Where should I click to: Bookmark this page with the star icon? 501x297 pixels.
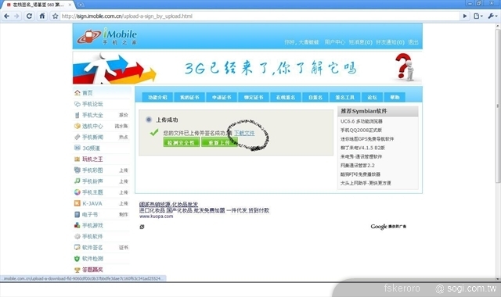click(x=55, y=16)
